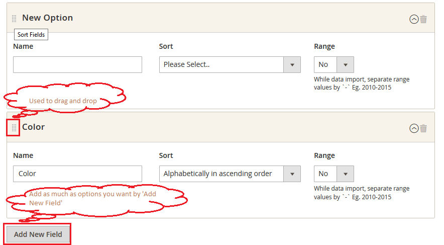Click the Name label in Color section

23,155
